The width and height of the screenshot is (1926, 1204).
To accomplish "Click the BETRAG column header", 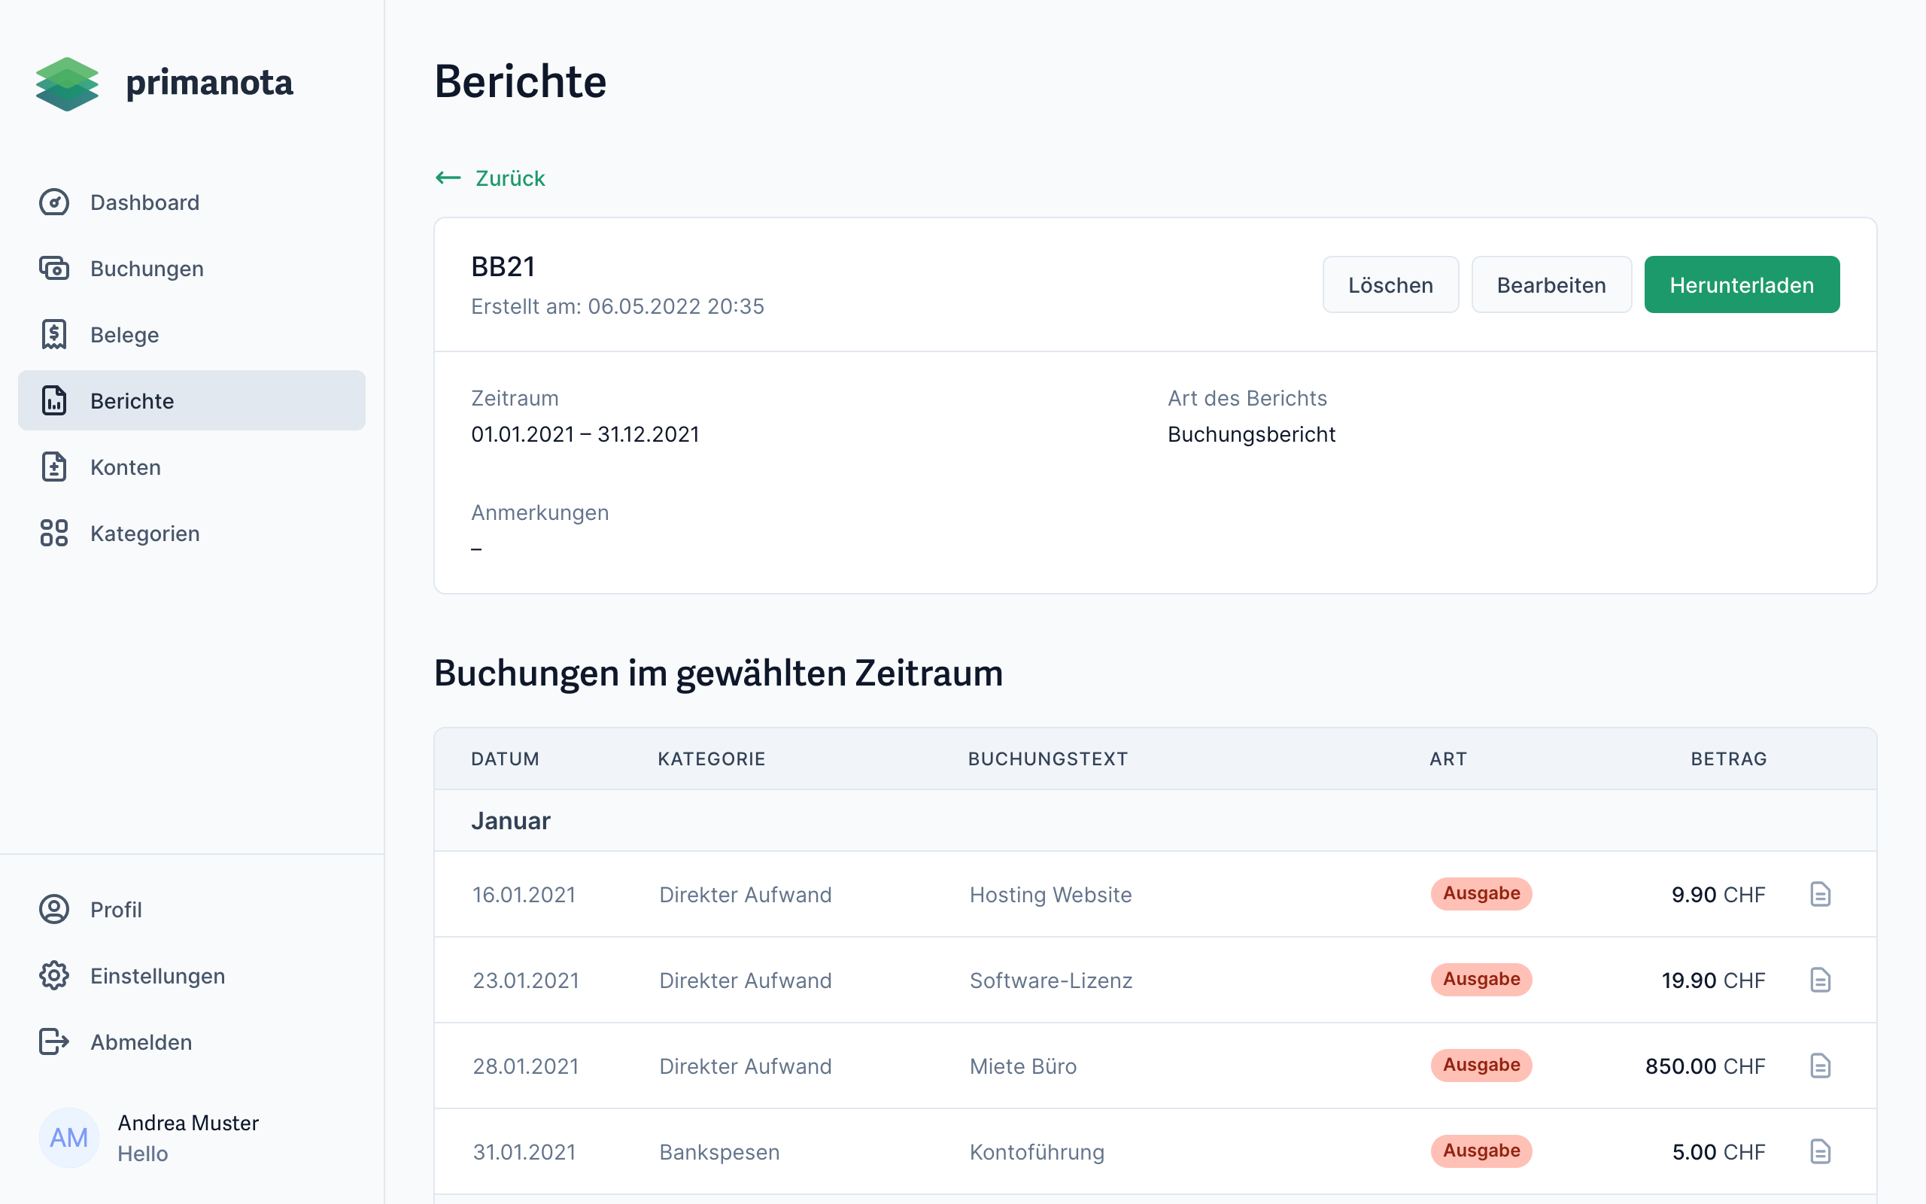I will pyautogui.click(x=1729, y=759).
